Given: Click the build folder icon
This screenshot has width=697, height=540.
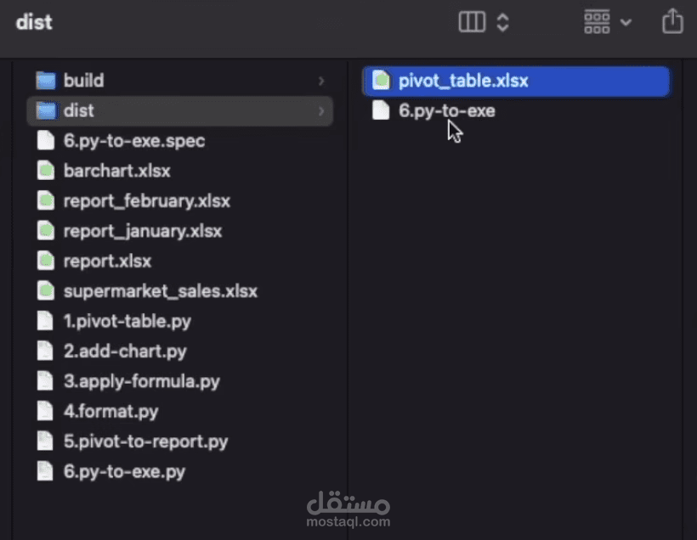Looking at the screenshot, I should tap(46, 81).
